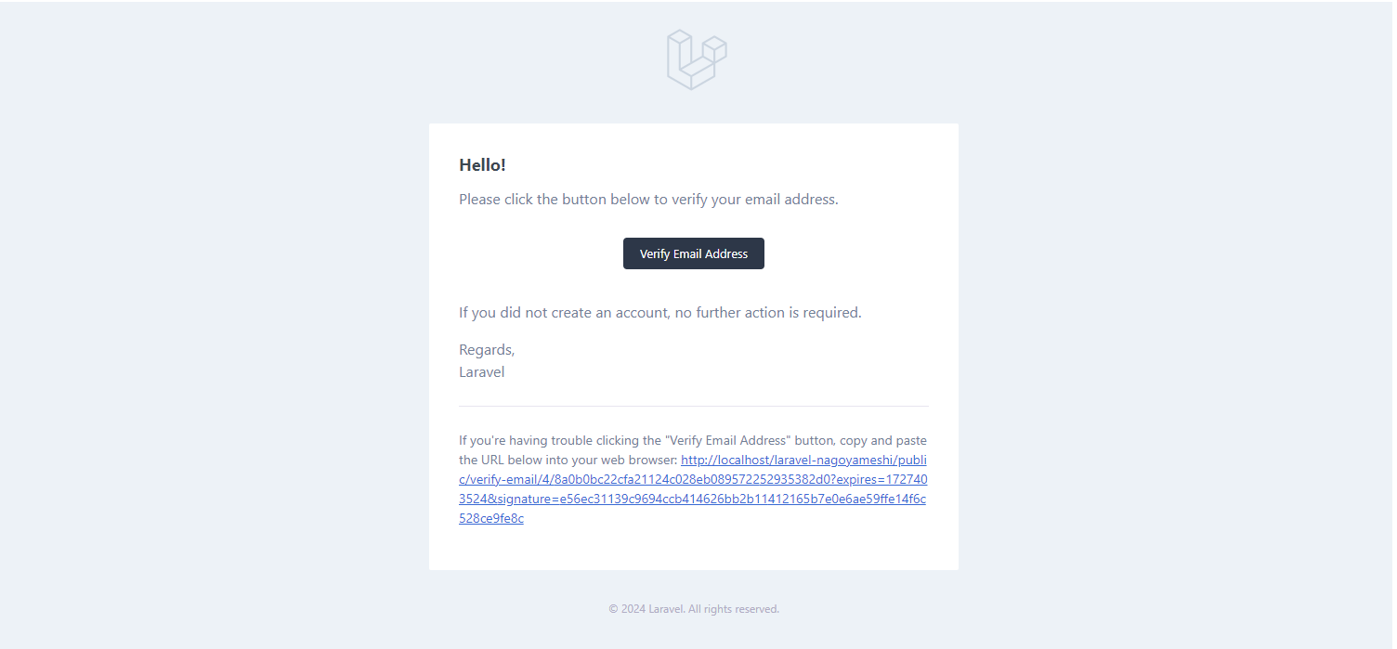Click the Laravel logo at the top

[x=697, y=59]
